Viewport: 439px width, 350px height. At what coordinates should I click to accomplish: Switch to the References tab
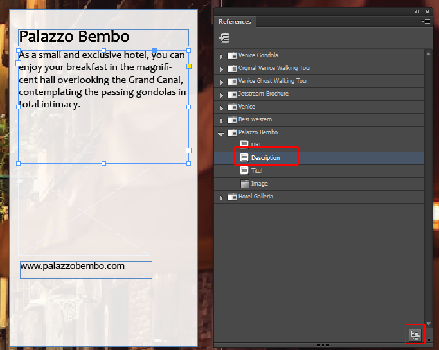pos(235,22)
